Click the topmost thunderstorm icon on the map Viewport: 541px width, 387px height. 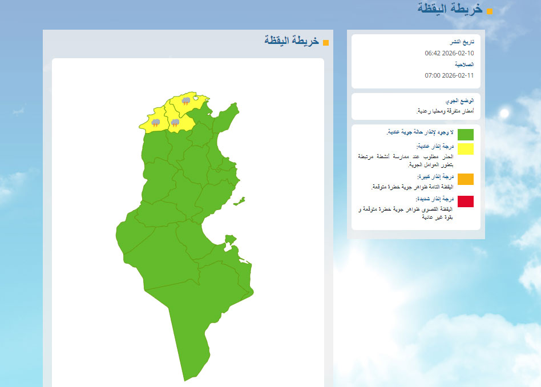pos(186,101)
